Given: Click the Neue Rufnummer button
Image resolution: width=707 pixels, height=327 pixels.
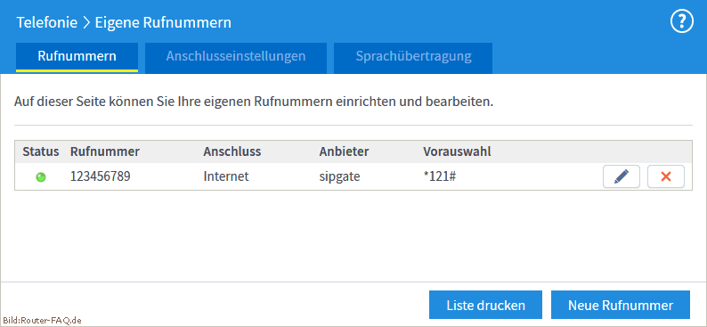Looking at the screenshot, I should [621, 305].
